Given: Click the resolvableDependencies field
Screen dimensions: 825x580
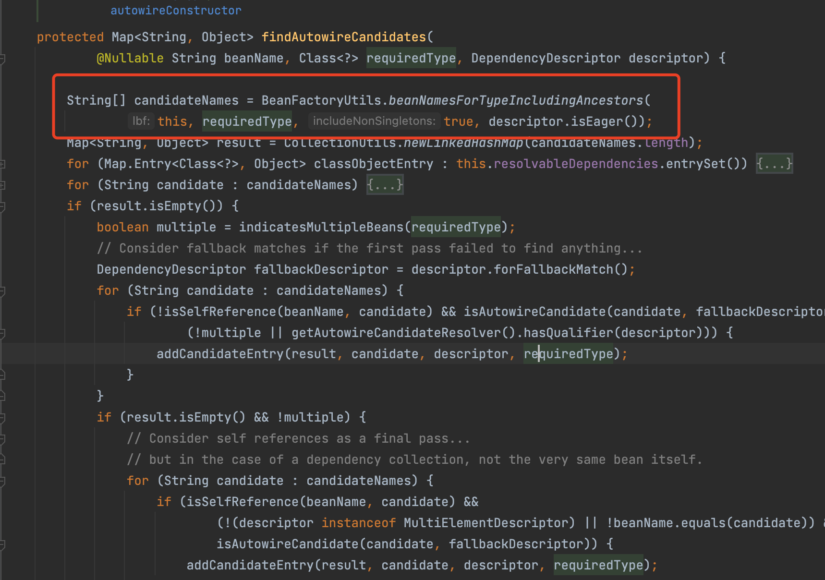Looking at the screenshot, I should (x=576, y=164).
